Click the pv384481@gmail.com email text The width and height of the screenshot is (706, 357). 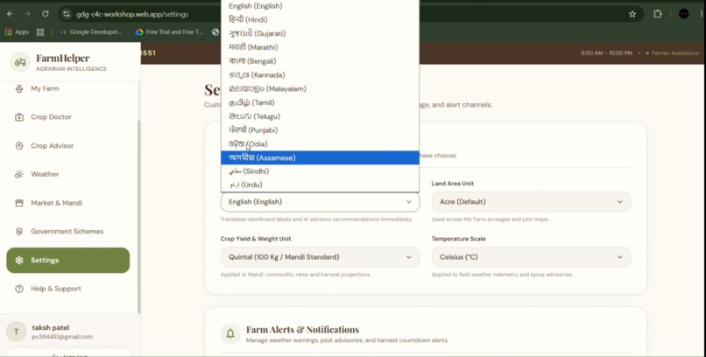[x=62, y=337]
